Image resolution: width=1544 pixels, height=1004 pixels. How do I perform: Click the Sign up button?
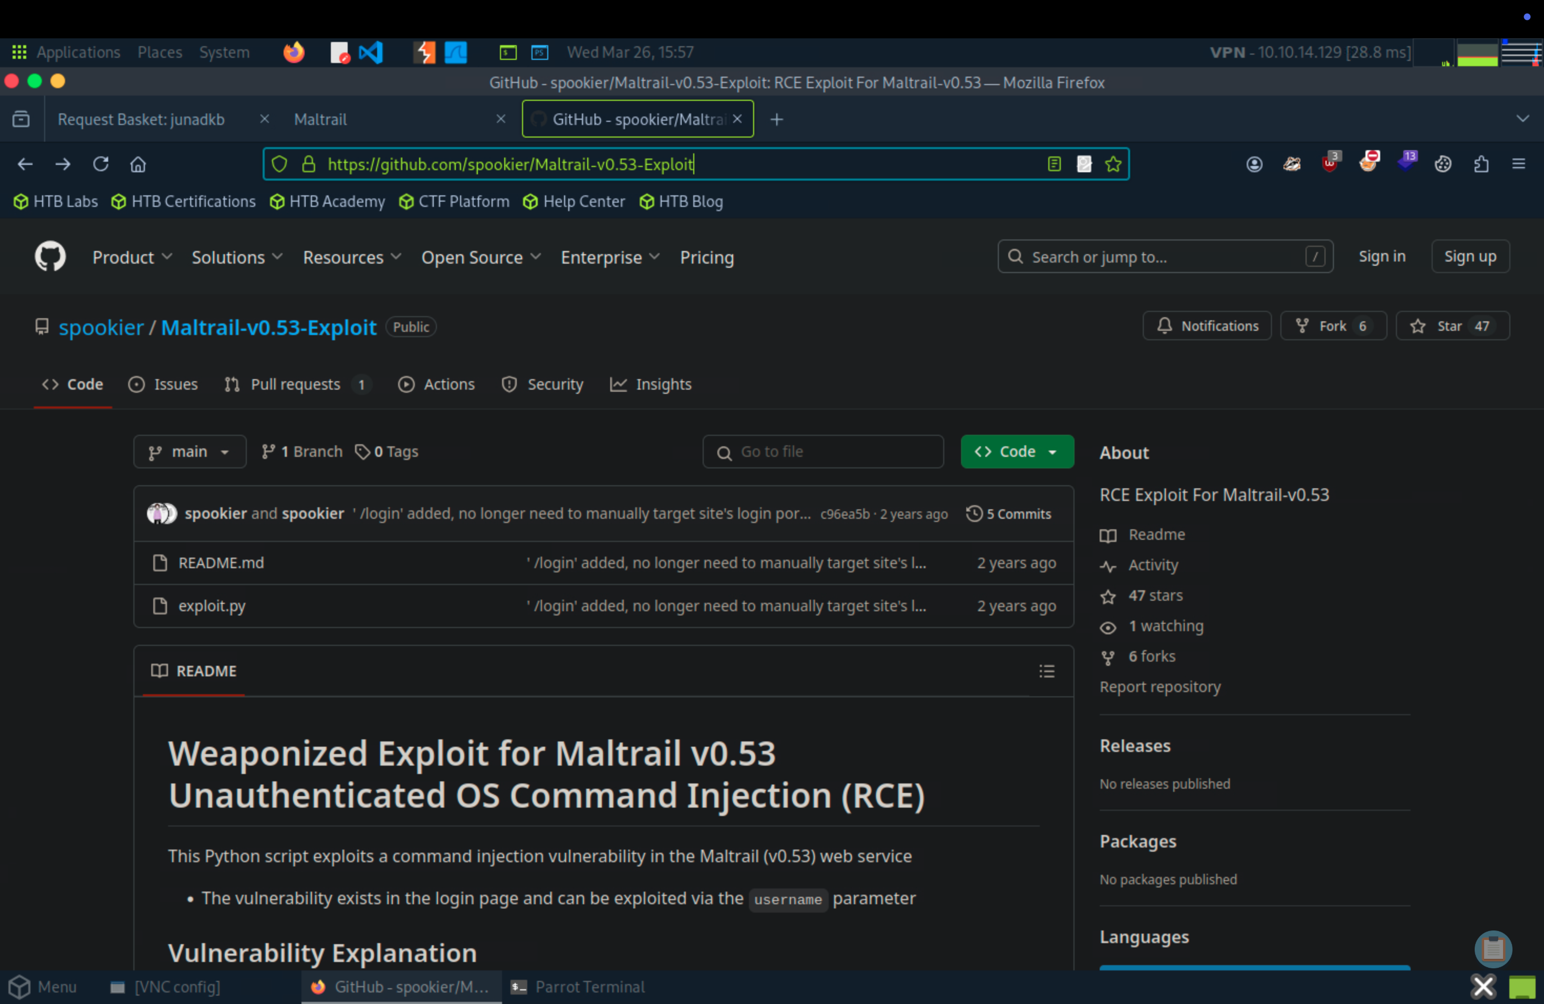[x=1470, y=257]
